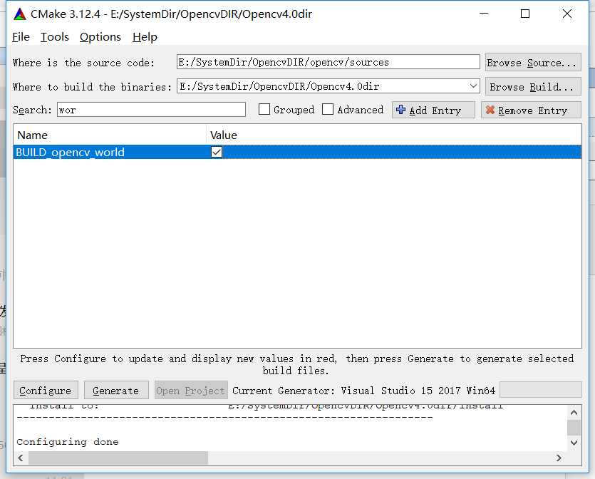
Task: Click the Configure button
Action: [46, 390]
